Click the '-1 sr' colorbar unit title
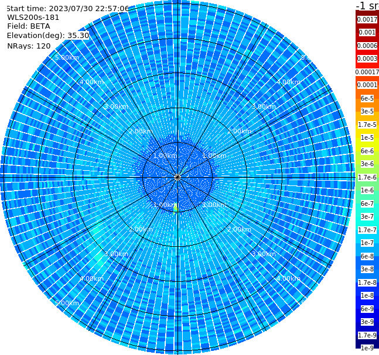Viewport: 379px width, 355px height. [367, 5]
